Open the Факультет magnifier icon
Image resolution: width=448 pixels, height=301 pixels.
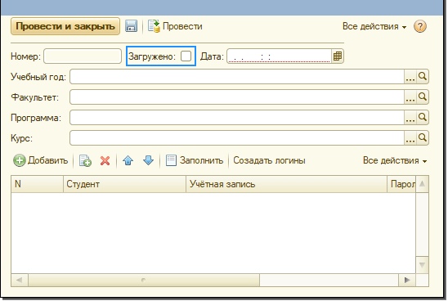point(423,97)
